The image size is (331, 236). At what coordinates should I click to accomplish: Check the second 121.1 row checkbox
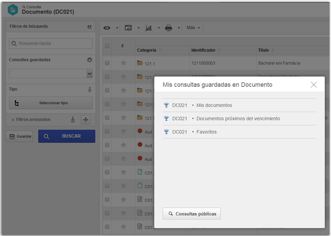pyautogui.click(x=107, y=77)
